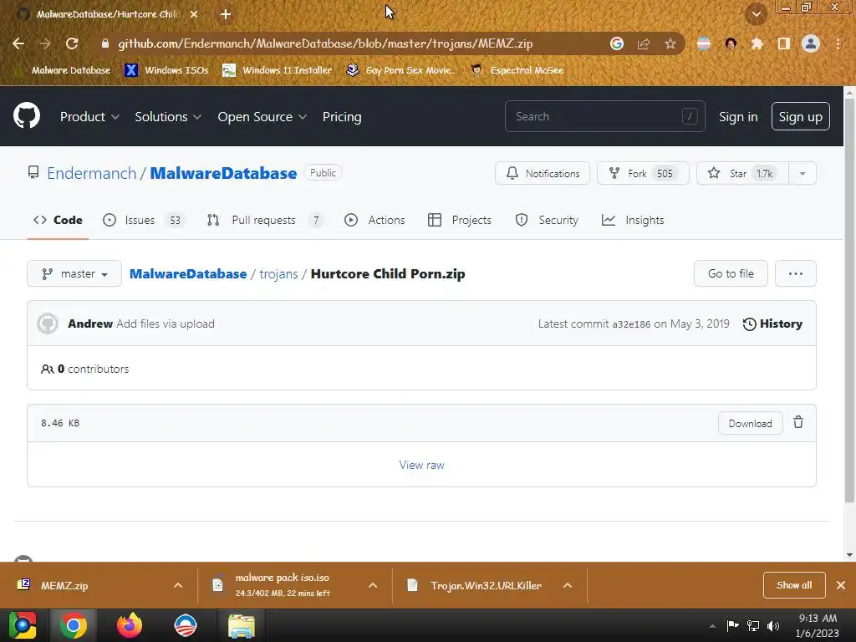Expand options for malware pack iso download
The height and width of the screenshot is (642, 856).
click(373, 585)
